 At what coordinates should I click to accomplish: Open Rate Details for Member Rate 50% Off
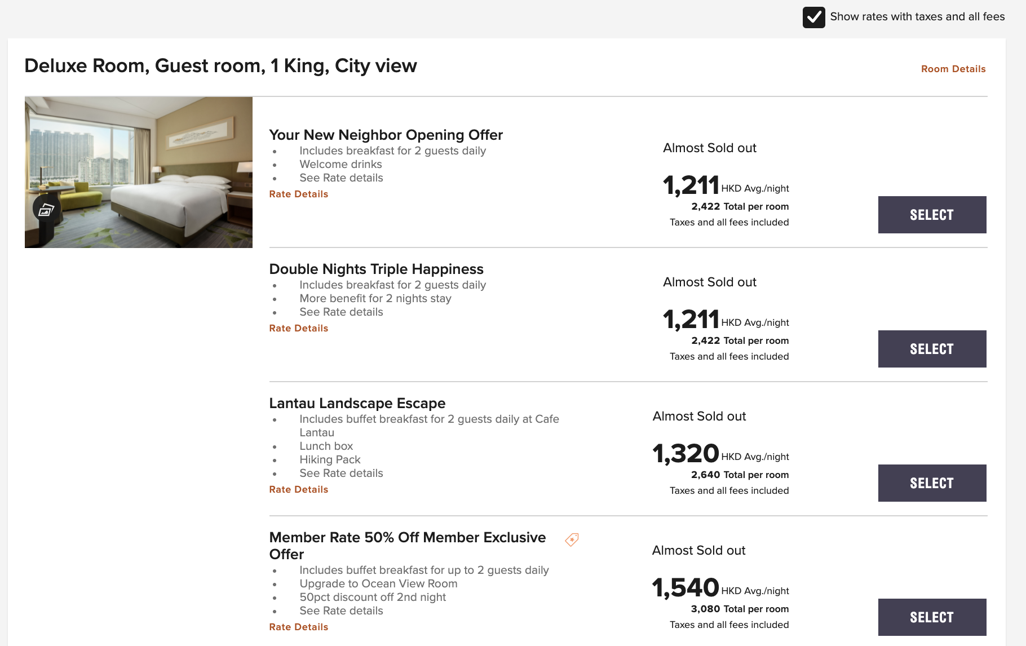(x=298, y=627)
